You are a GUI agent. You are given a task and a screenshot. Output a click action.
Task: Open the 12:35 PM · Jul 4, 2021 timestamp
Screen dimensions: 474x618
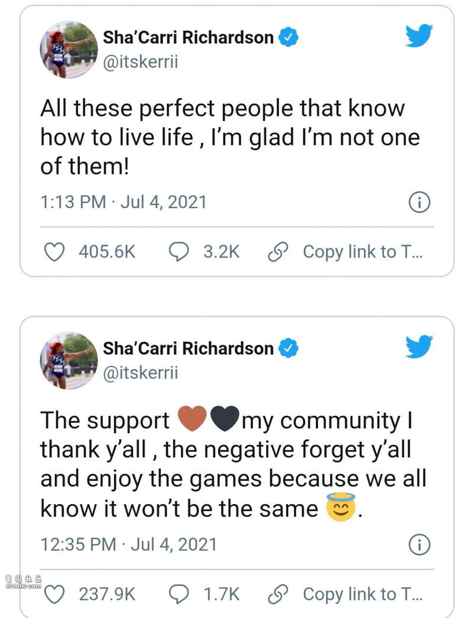coord(129,544)
